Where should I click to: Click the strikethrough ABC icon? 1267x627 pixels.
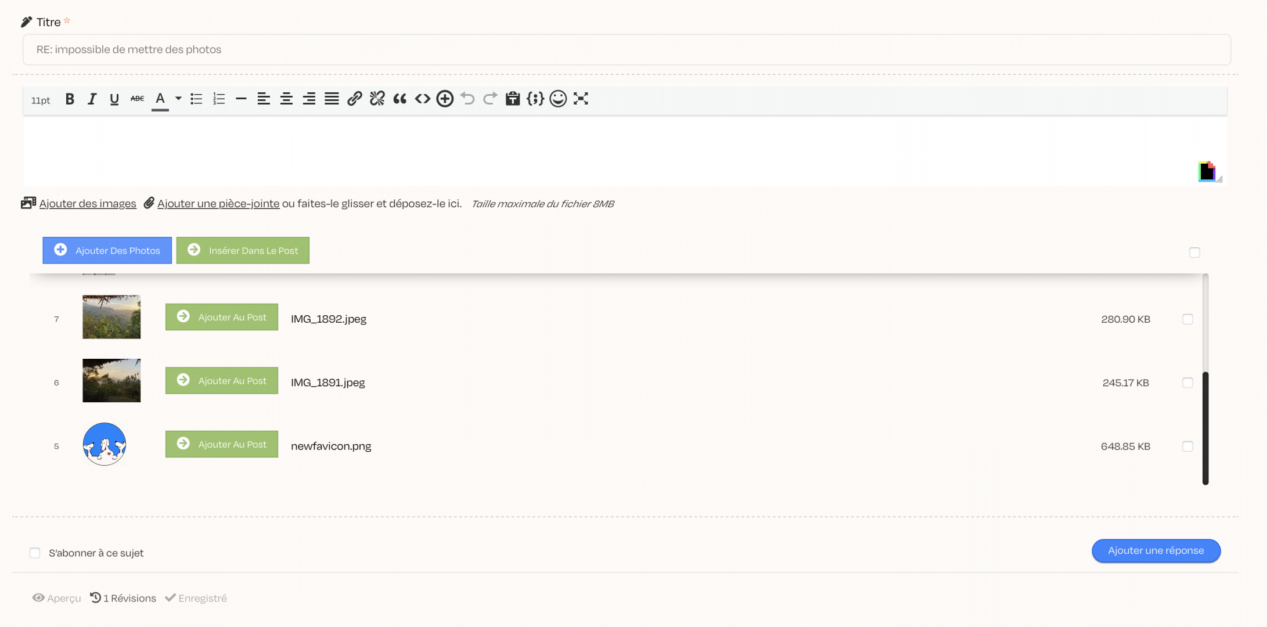click(x=137, y=99)
